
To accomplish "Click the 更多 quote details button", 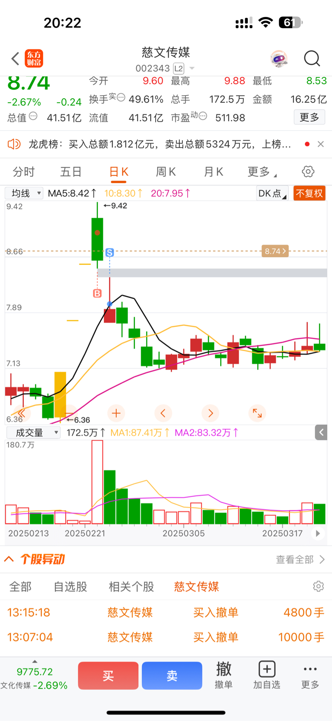I will 310,117.
